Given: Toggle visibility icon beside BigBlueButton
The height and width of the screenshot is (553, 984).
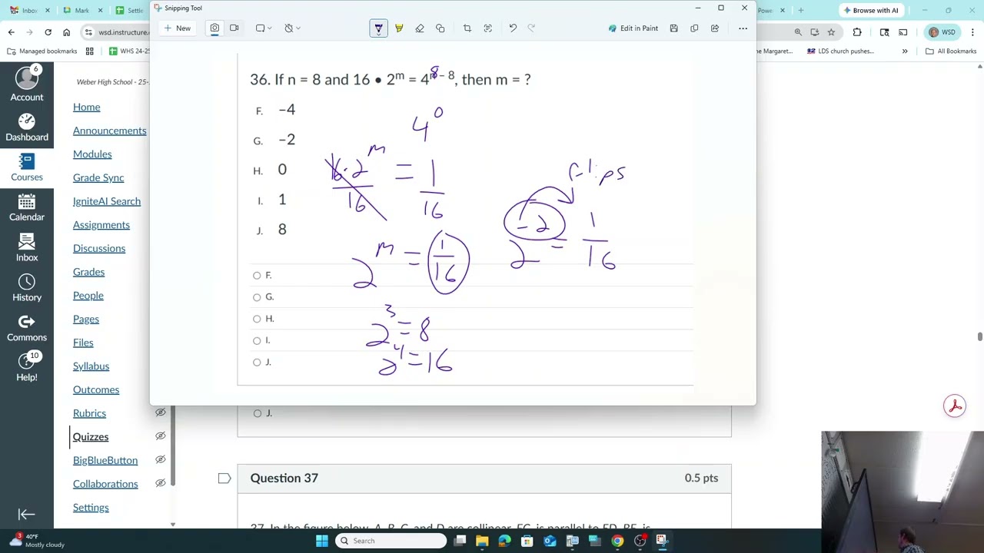Looking at the screenshot, I should point(160,460).
